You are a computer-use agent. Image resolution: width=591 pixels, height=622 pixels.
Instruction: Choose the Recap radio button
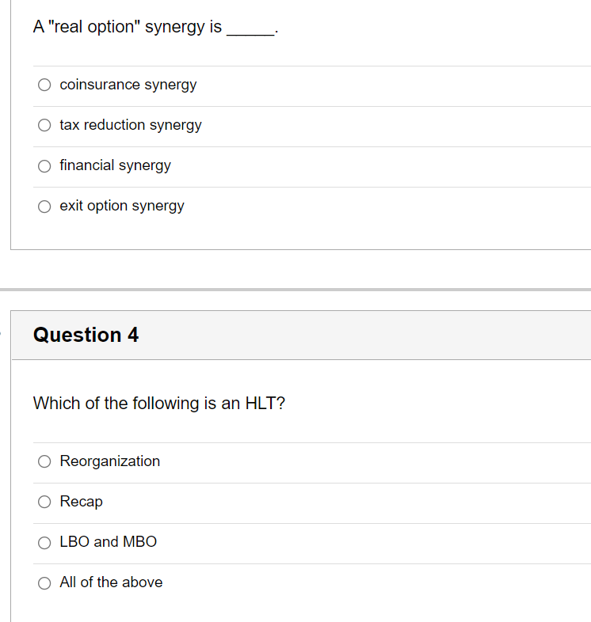pyautogui.click(x=44, y=502)
